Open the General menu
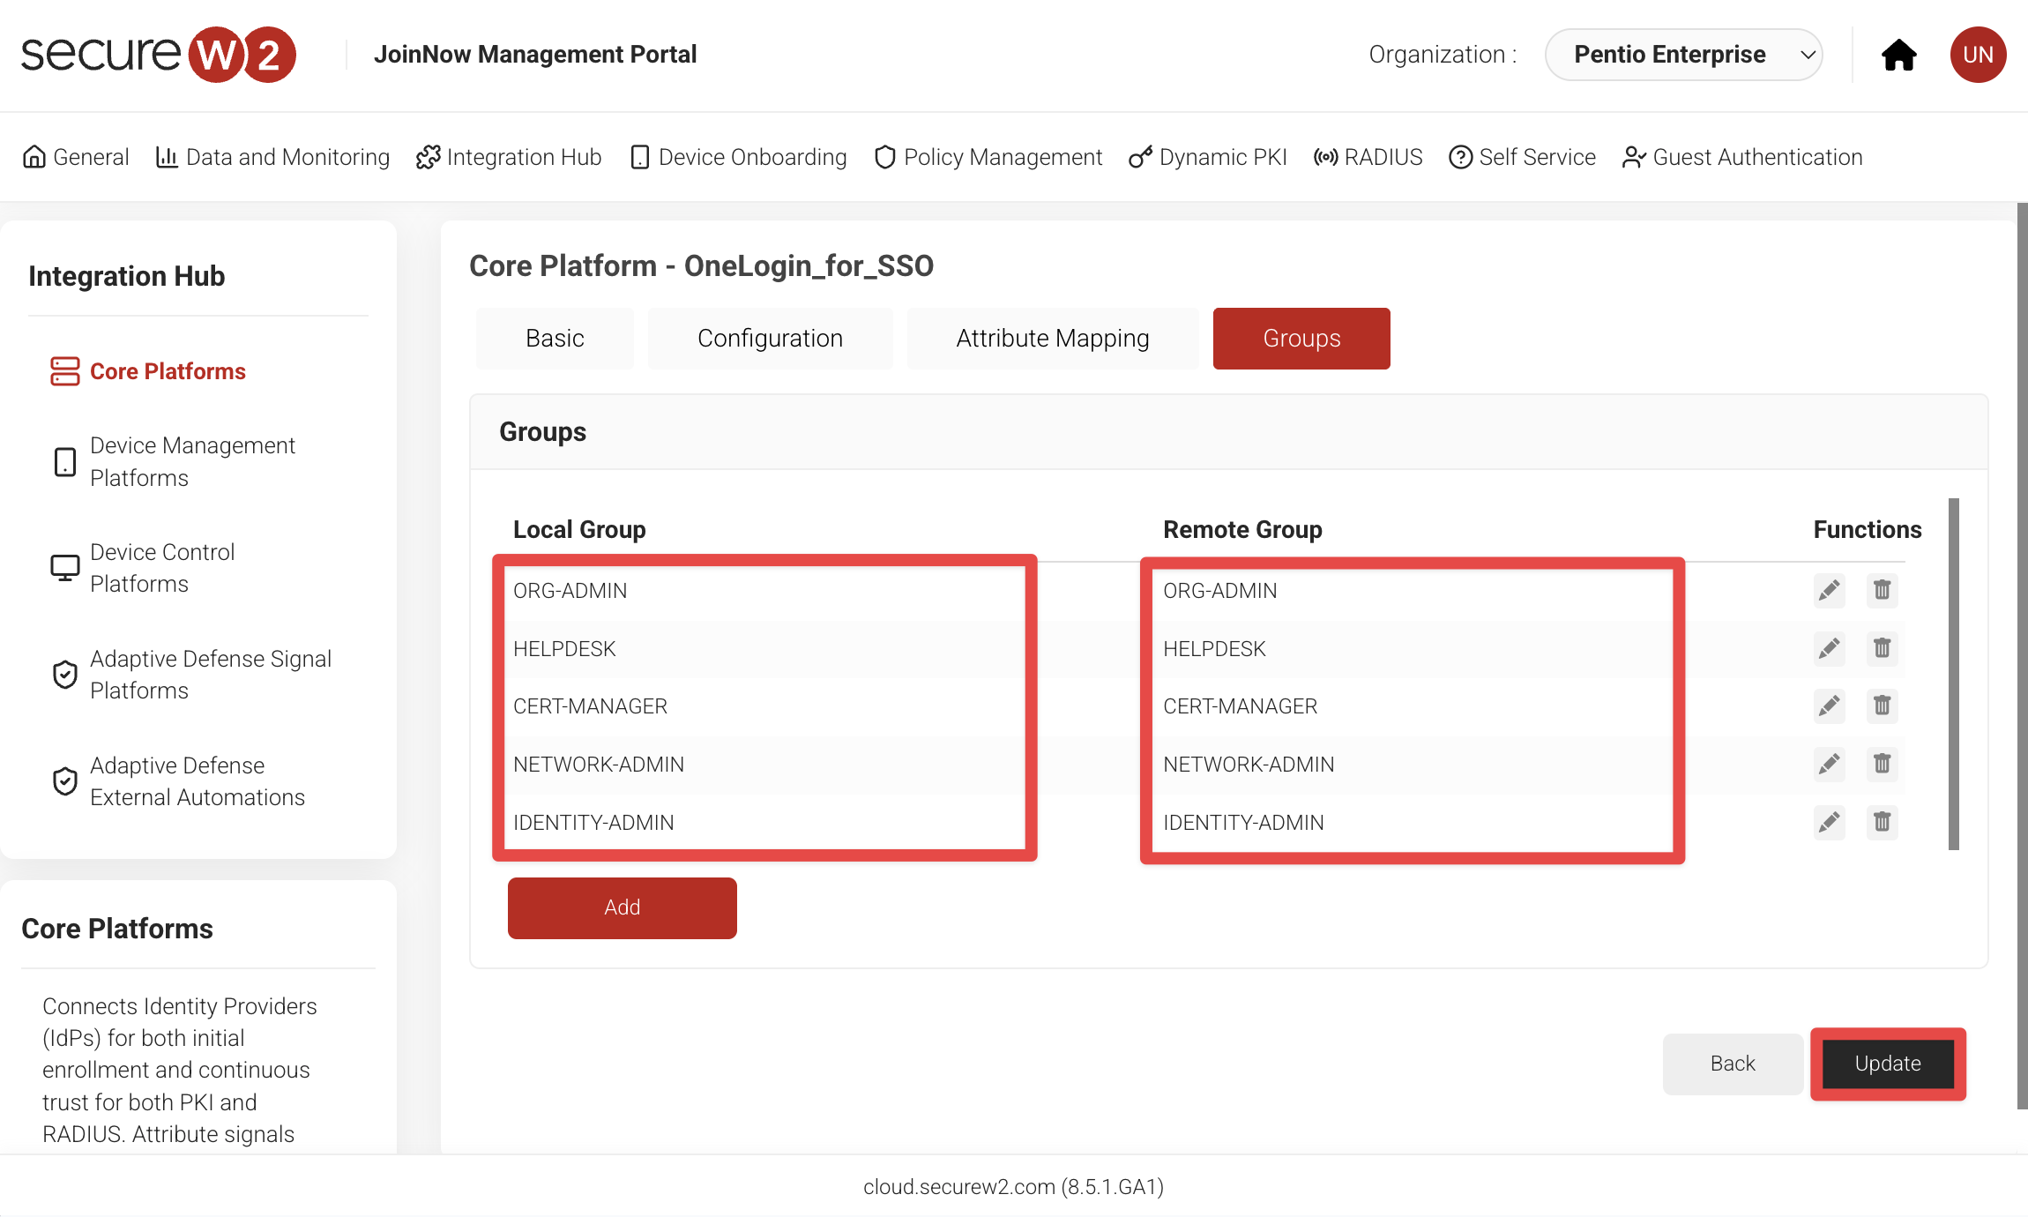The image size is (2028, 1217). click(76, 157)
